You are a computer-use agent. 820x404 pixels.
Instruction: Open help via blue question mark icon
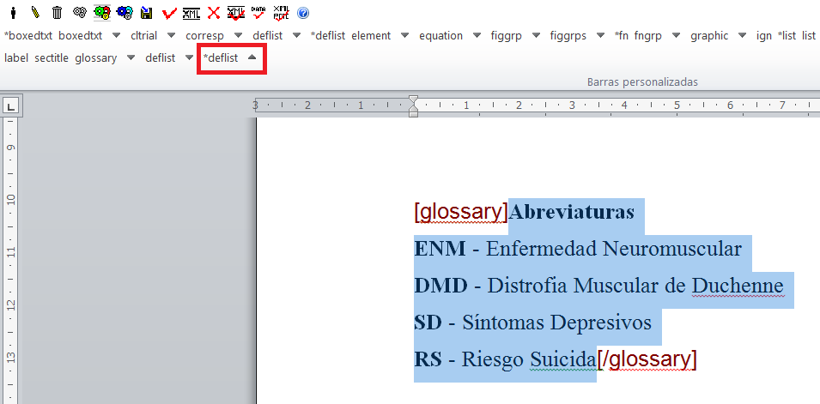[303, 13]
